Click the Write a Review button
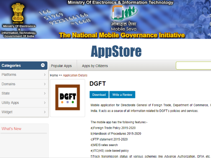The image size is (211, 158). [122, 95]
